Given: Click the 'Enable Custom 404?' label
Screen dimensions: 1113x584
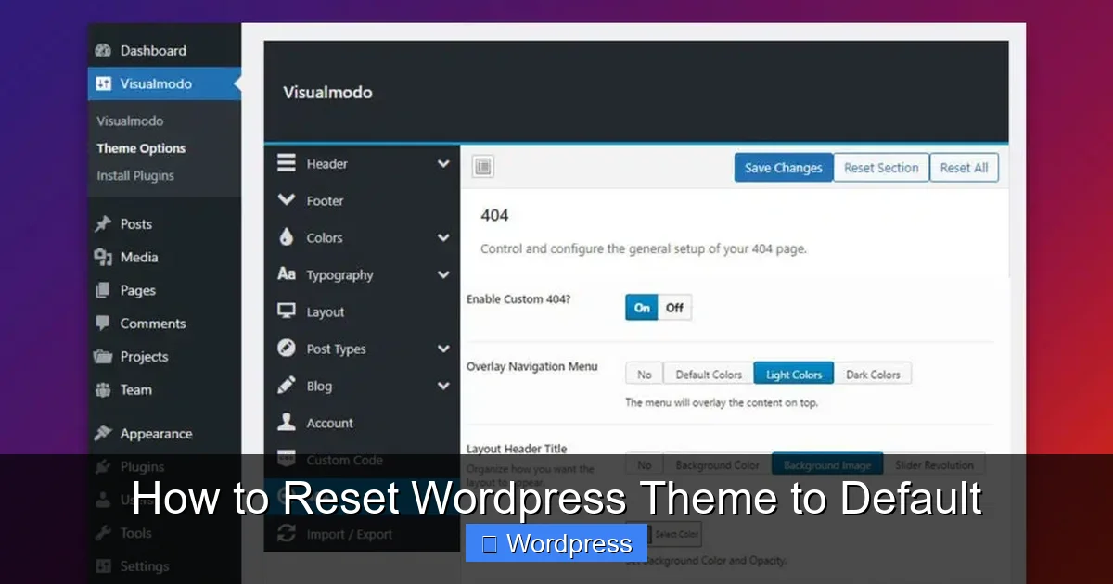Looking at the screenshot, I should (518, 299).
